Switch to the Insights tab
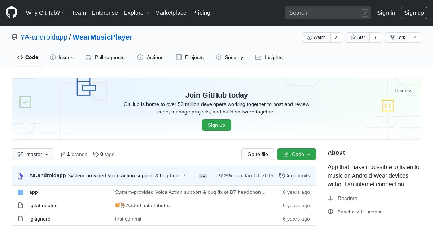Image resolution: width=433 pixels, height=227 pixels. tap(269, 57)
